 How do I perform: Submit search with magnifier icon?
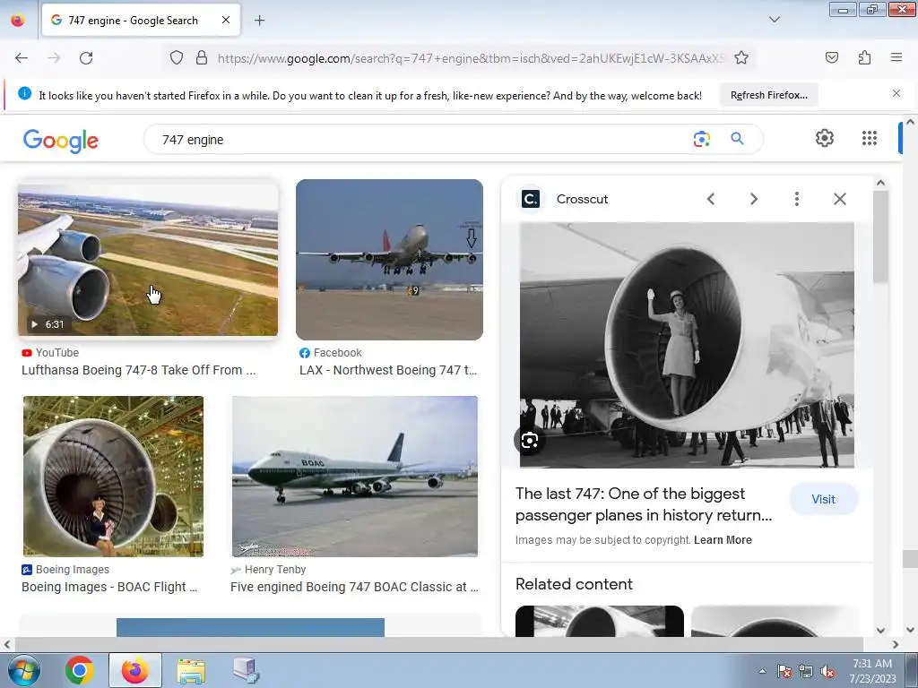[737, 139]
